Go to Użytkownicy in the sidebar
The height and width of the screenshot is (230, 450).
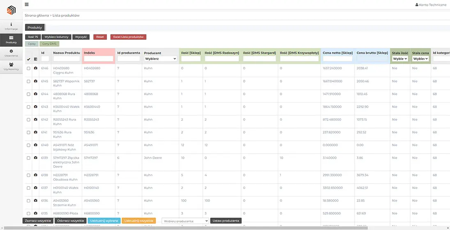pos(11,67)
